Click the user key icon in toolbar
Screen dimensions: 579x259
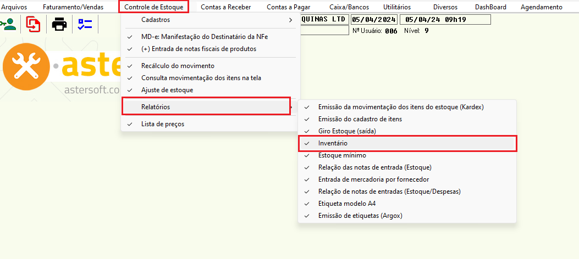point(8,24)
